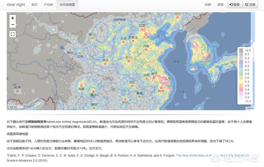Open the 产品库 navigation item

pyautogui.click(x=49, y=5)
